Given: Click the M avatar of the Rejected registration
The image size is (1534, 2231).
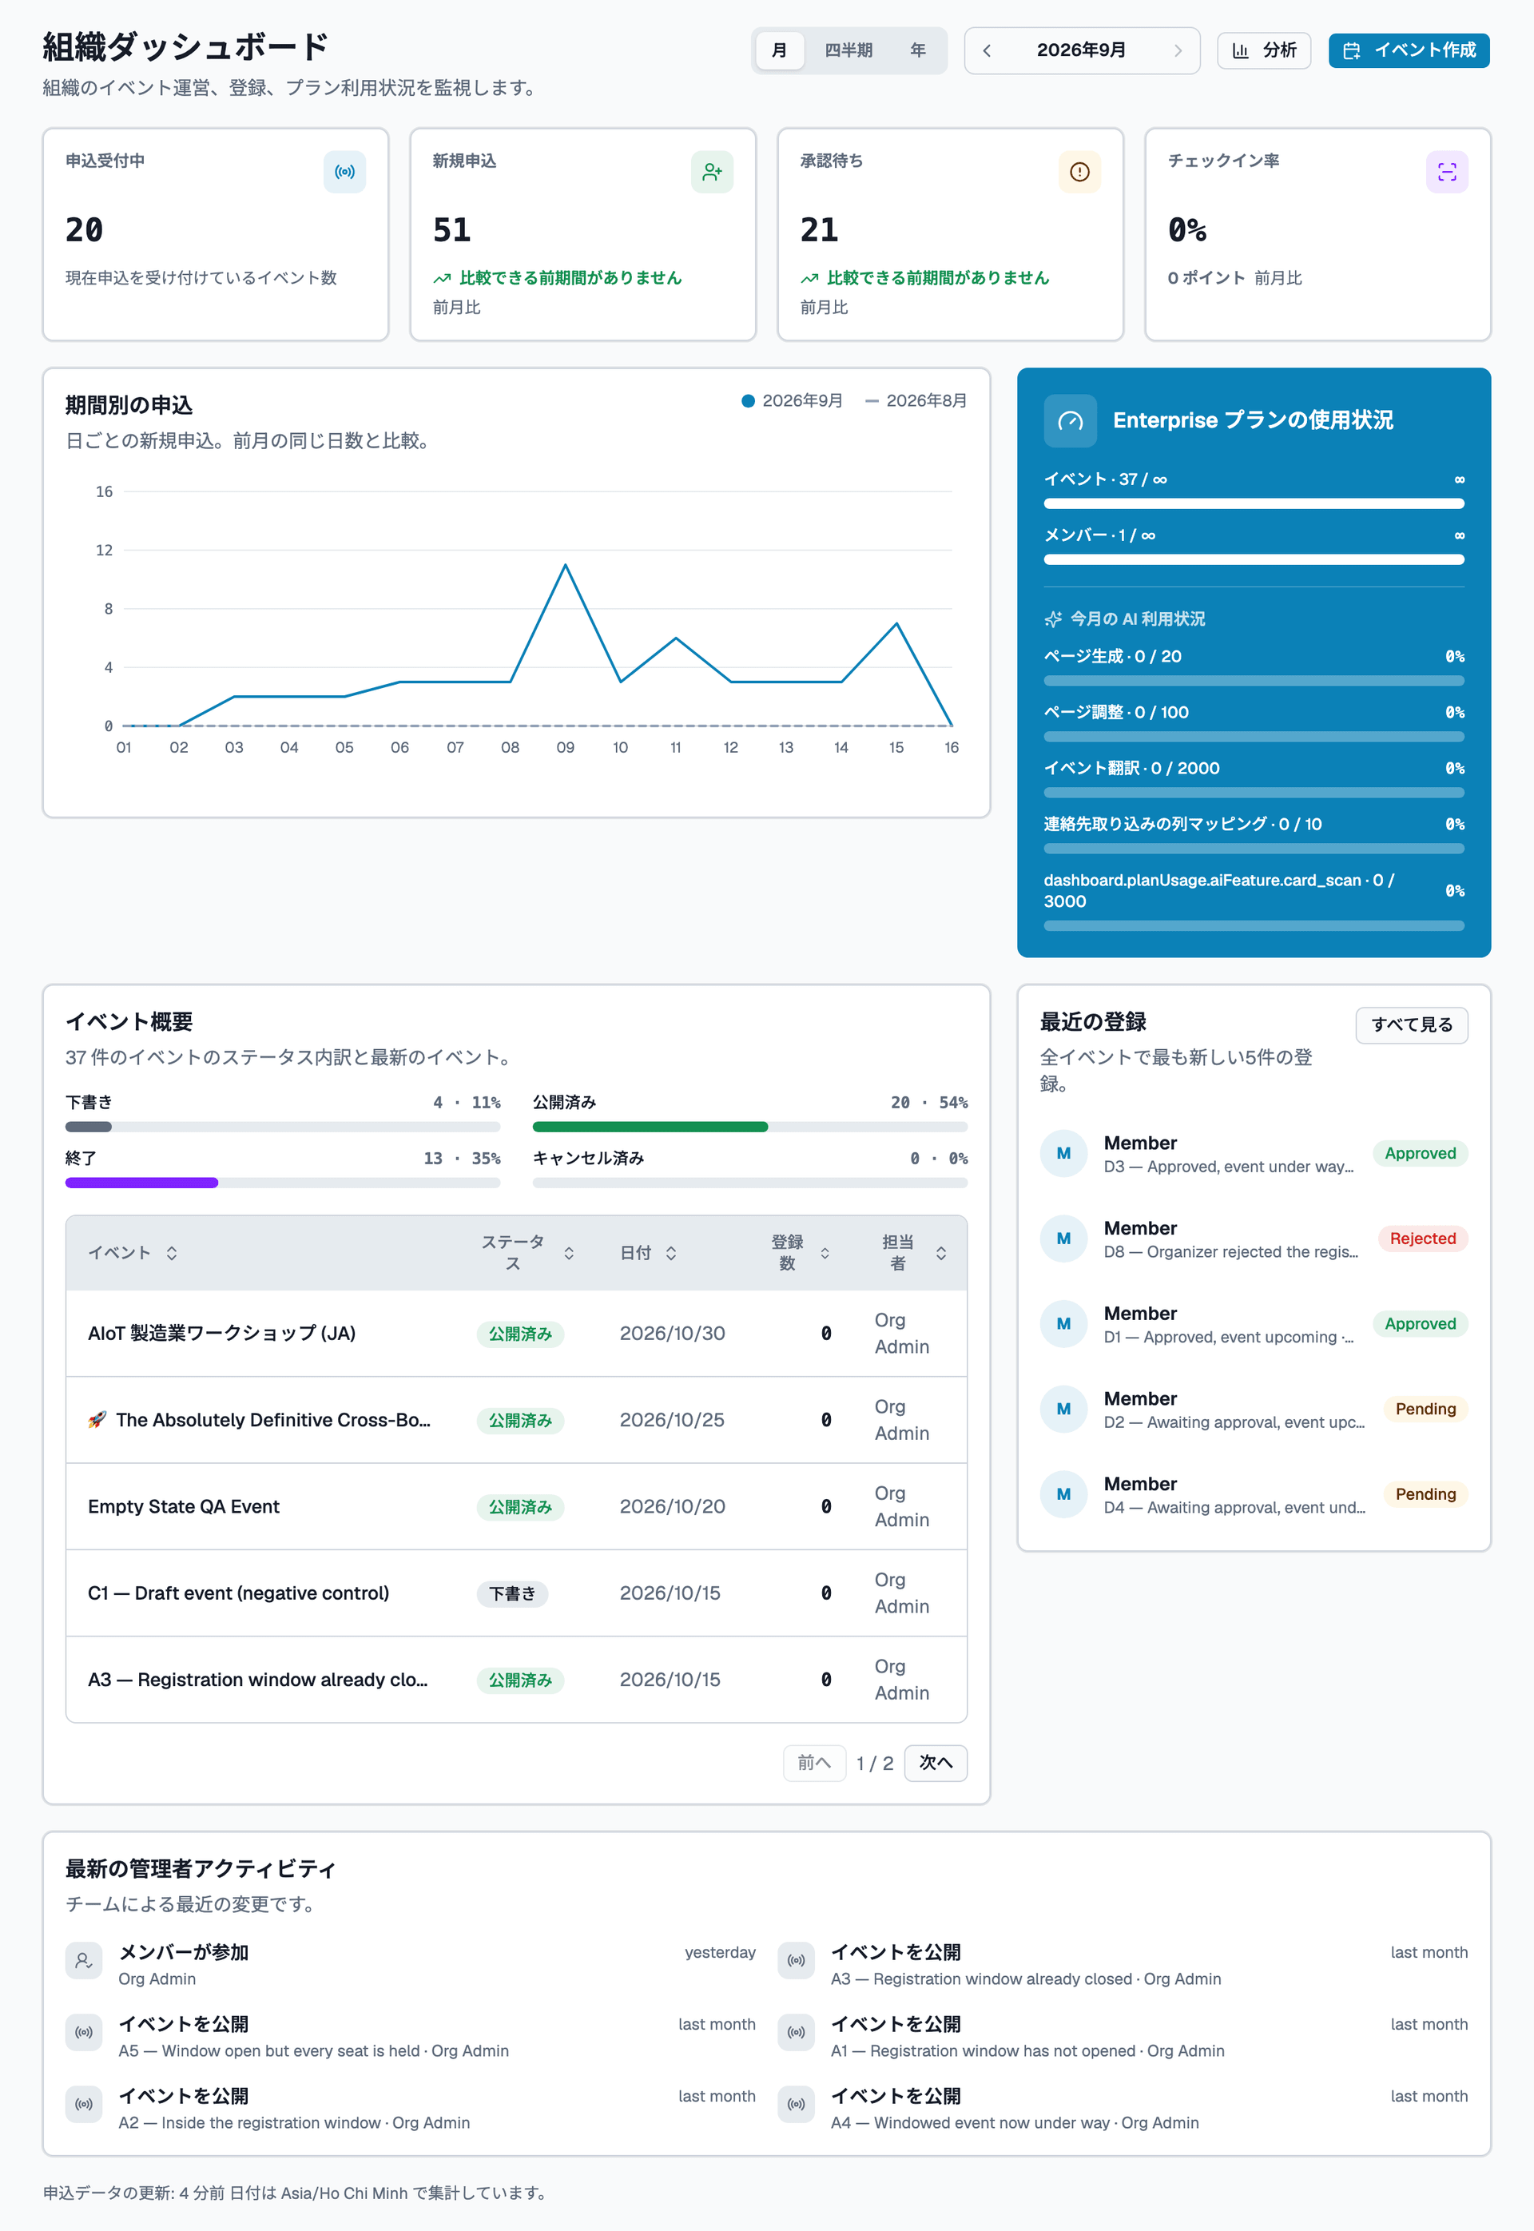Looking at the screenshot, I should 1063,1238.
